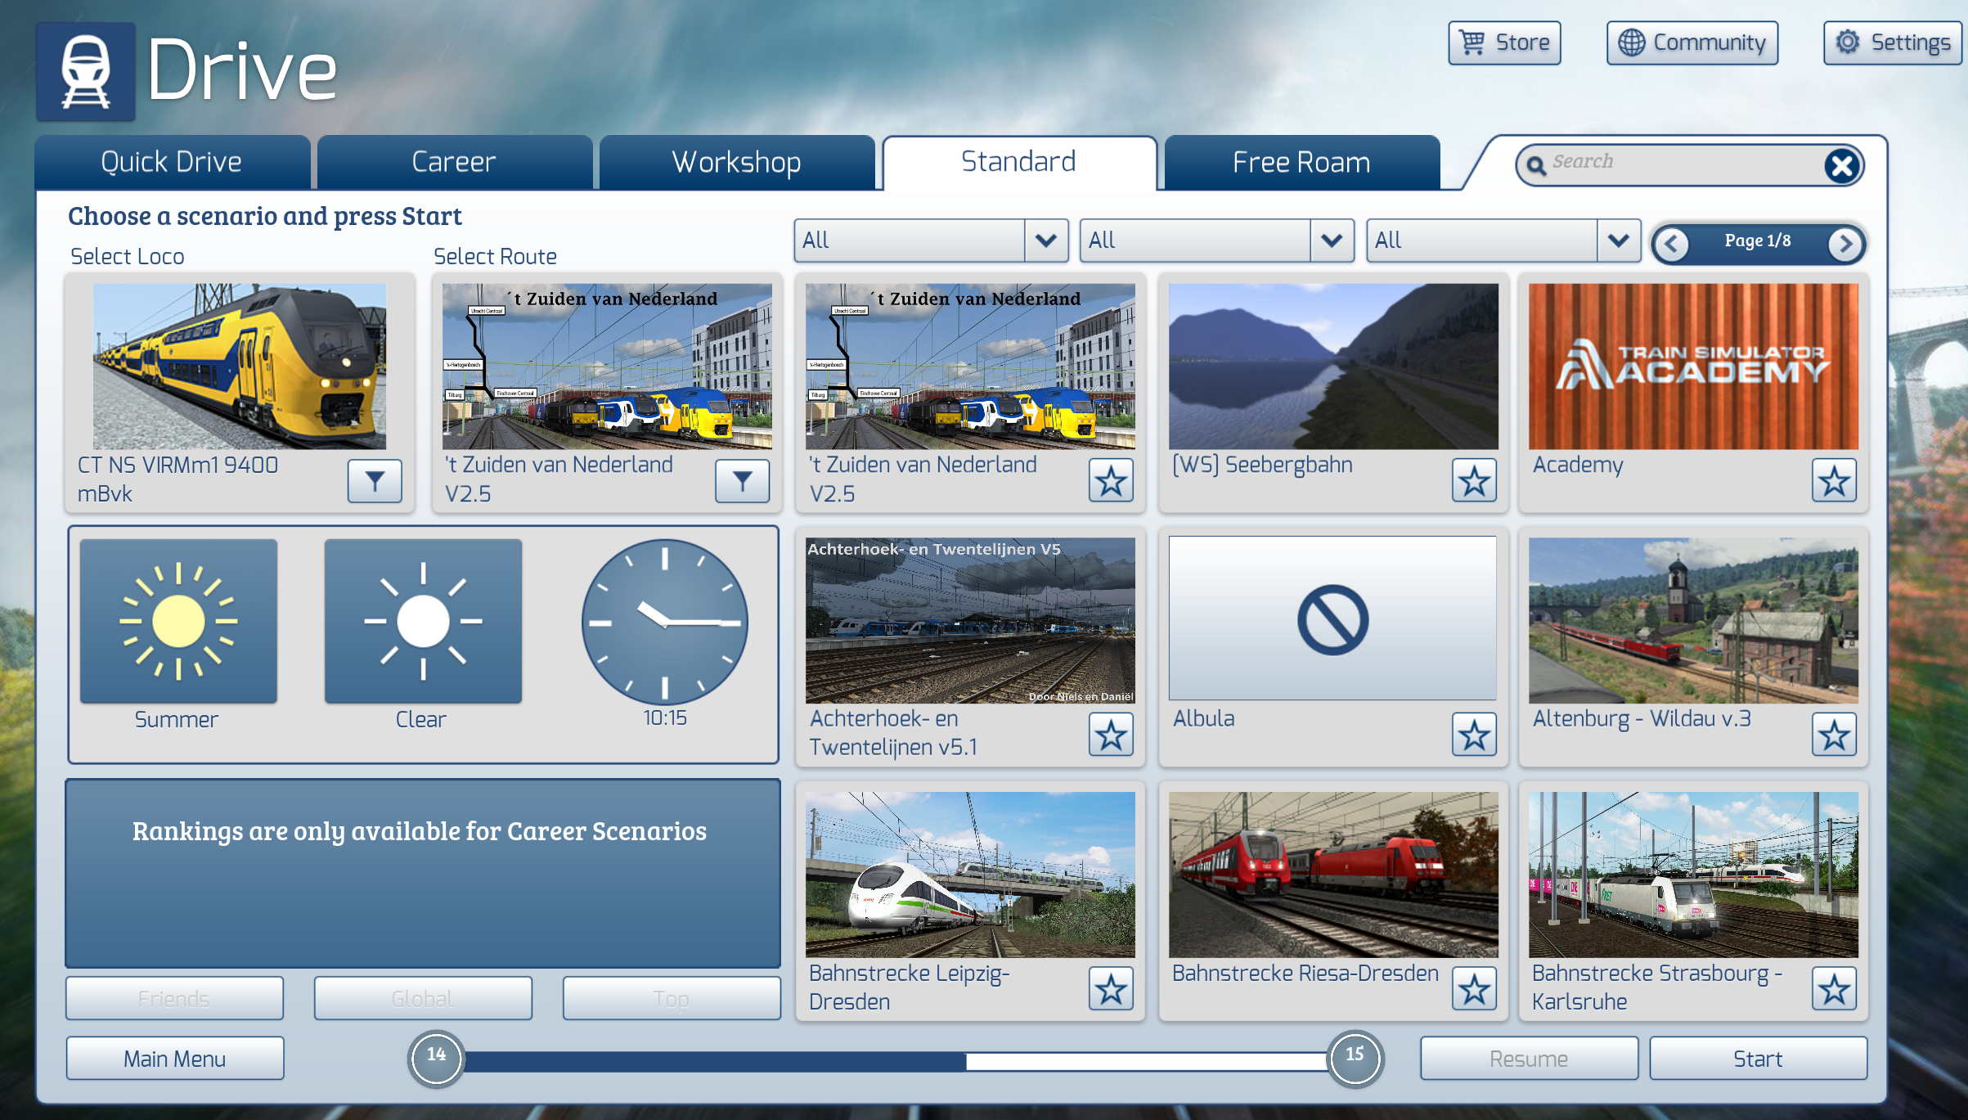Click the Friends rankings button
Viewport: 1968px width, 1120px height.
pos(174,998)
